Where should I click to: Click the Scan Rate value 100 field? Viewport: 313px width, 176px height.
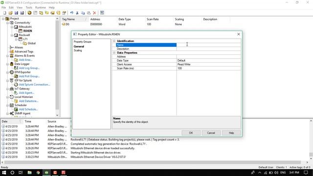click(x=209, y=68)
